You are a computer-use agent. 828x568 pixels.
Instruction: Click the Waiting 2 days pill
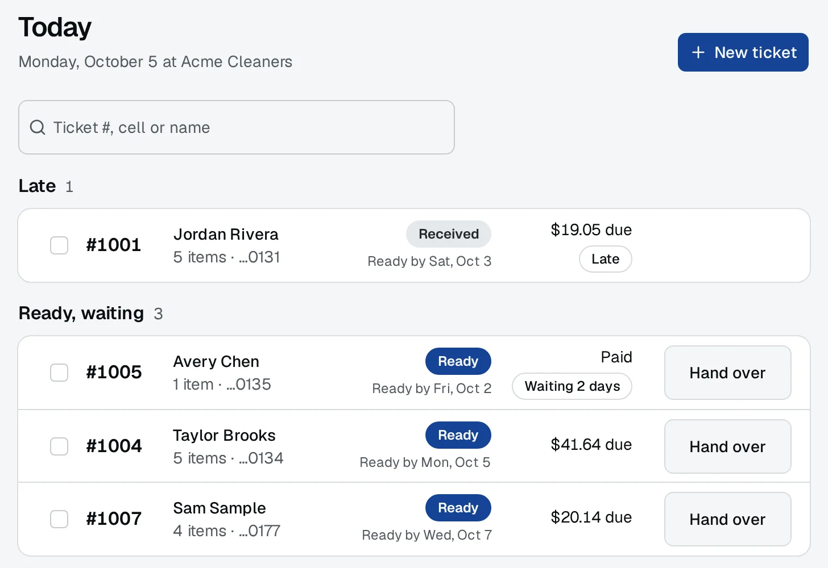pos(572,386)
